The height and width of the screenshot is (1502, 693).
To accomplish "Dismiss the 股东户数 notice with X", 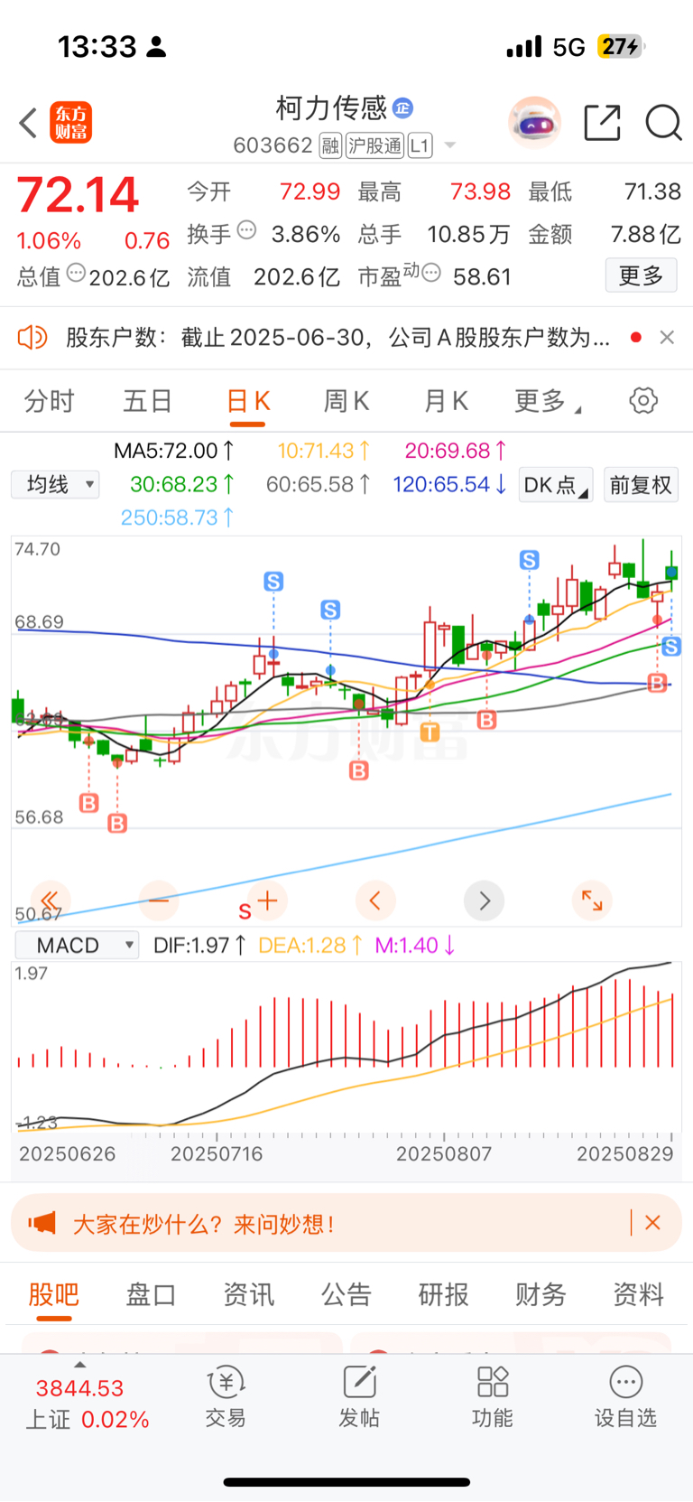I will click(x=667, y=337).
